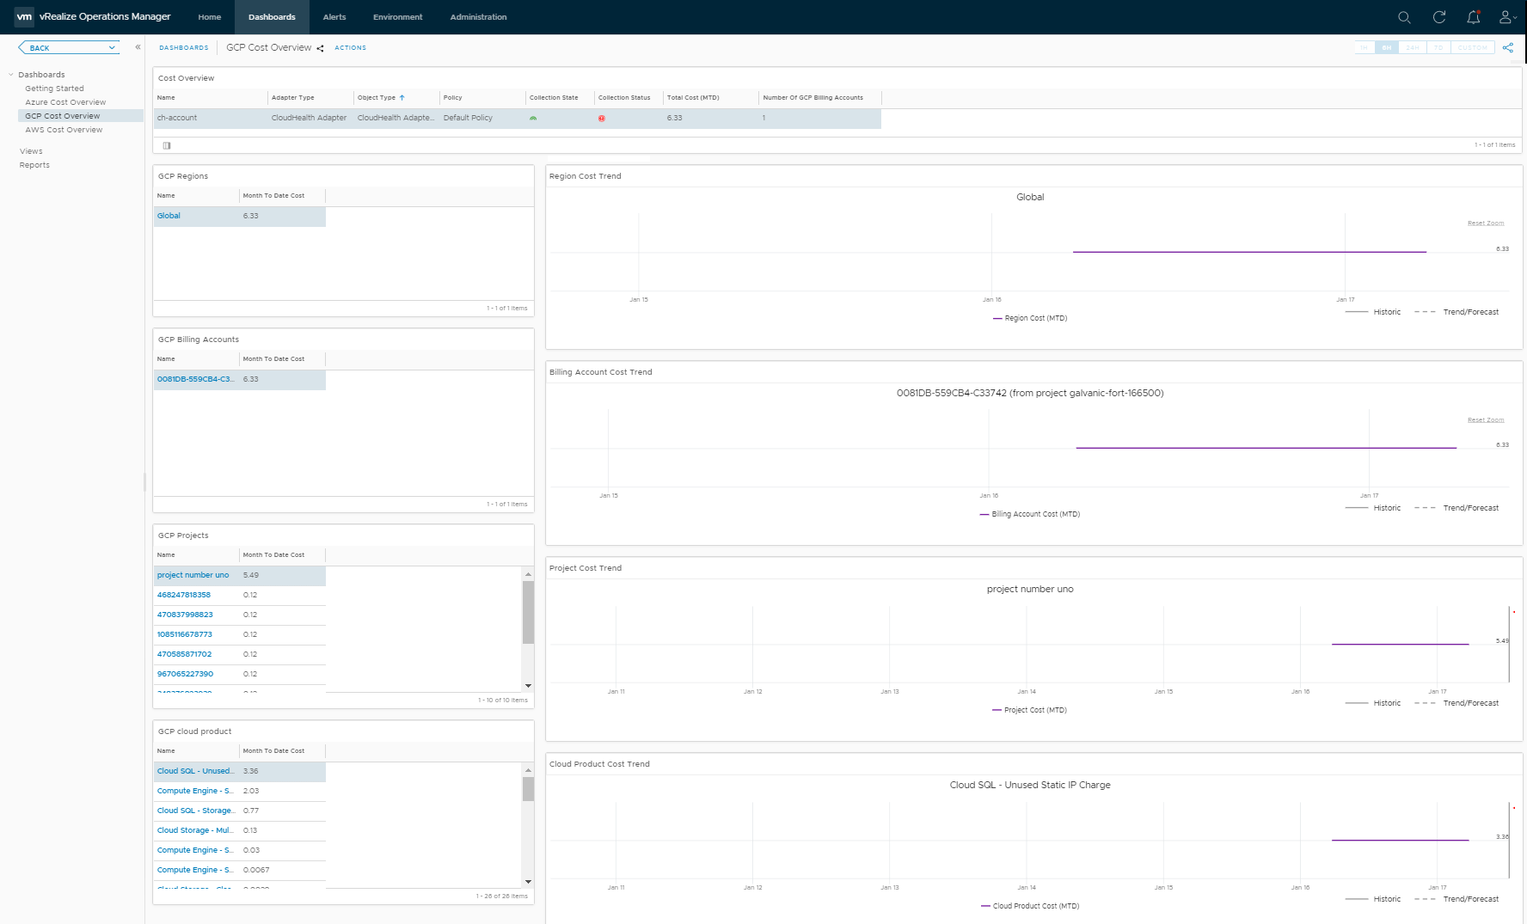The width and height of the screenshot is (1527, 924).
Task: Toggle Billing Account Cost (MTD) legend series
Action: [1030, 514]
